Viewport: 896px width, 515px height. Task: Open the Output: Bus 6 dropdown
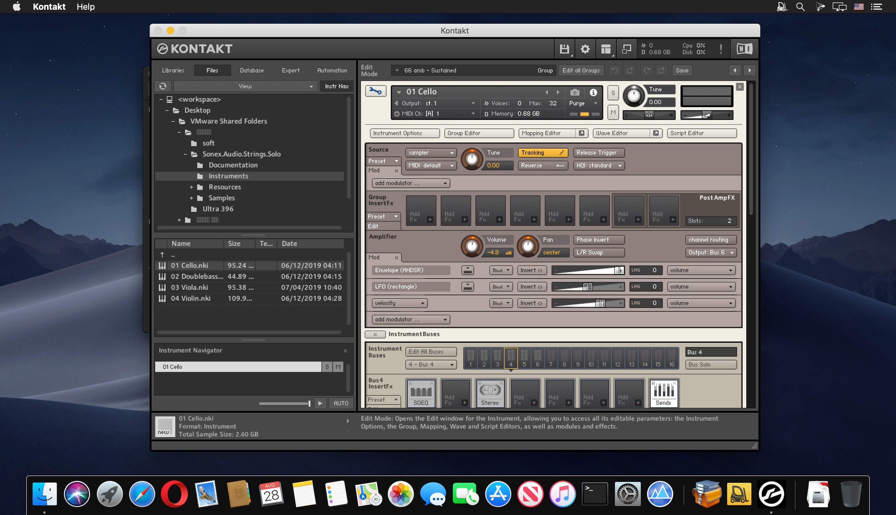711,253
